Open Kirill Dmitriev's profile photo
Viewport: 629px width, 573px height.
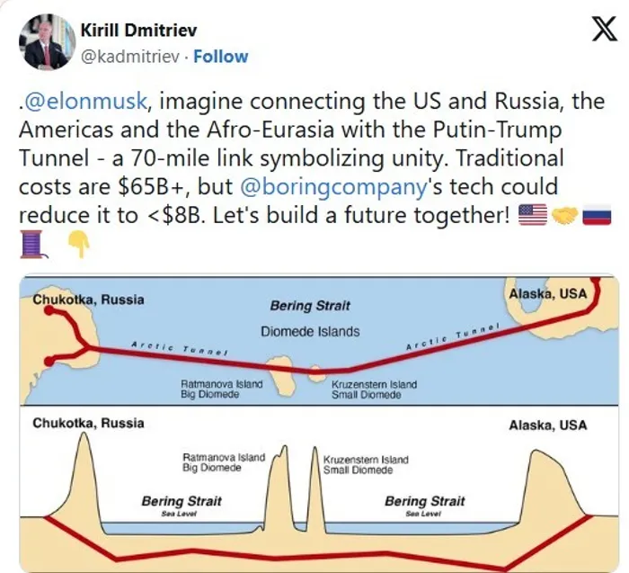48,41
